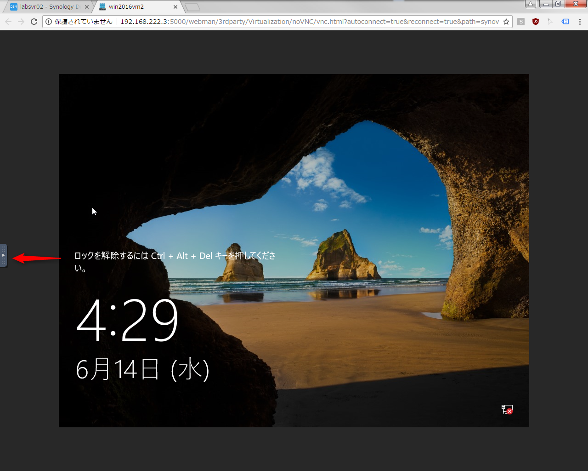Screen dimensions: 588x471
Task: Click the Ctrl + Alt + Del unlock message
Action: point(175,261)
